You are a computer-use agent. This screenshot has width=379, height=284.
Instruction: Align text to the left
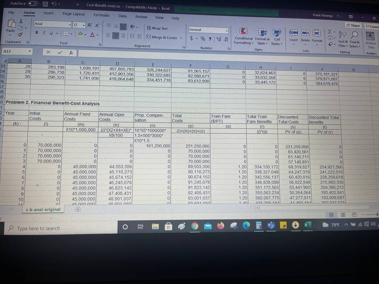click(x=108, y=35)
